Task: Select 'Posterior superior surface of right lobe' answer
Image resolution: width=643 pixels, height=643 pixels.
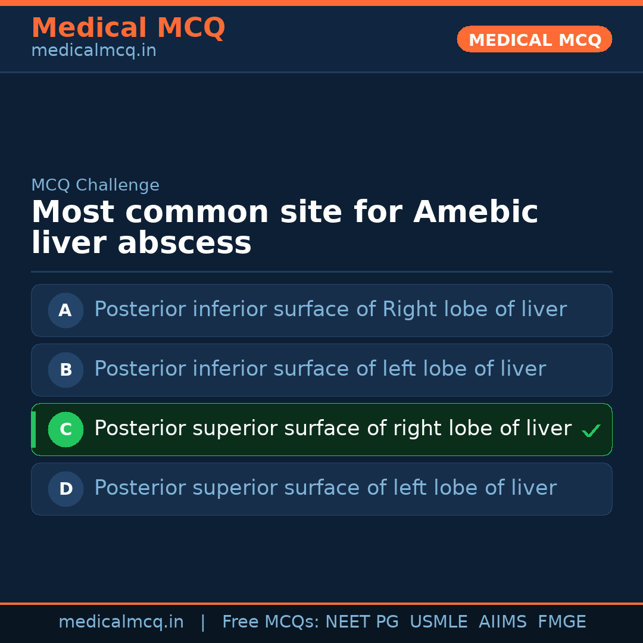Action: tap(333, 429)
